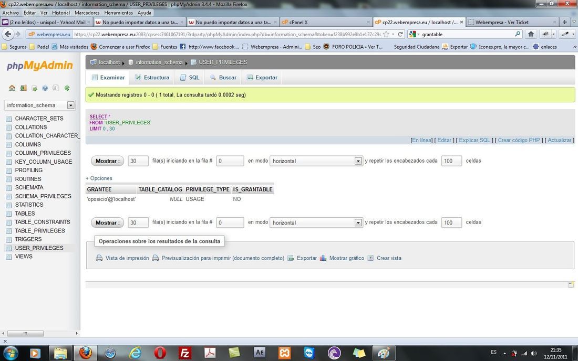The width and height of the screenshot is (578, 361).
Task: Click the Explicar SQL link
Action: point(474,140)
